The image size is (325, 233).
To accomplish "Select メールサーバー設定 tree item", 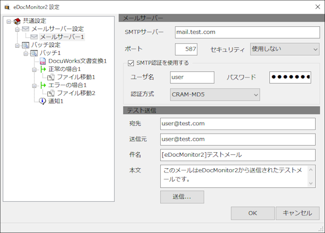I will pos(58,29).
